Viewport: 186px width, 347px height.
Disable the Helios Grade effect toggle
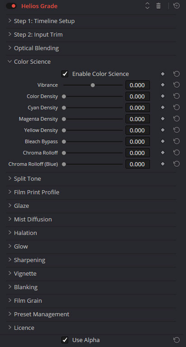11,6
